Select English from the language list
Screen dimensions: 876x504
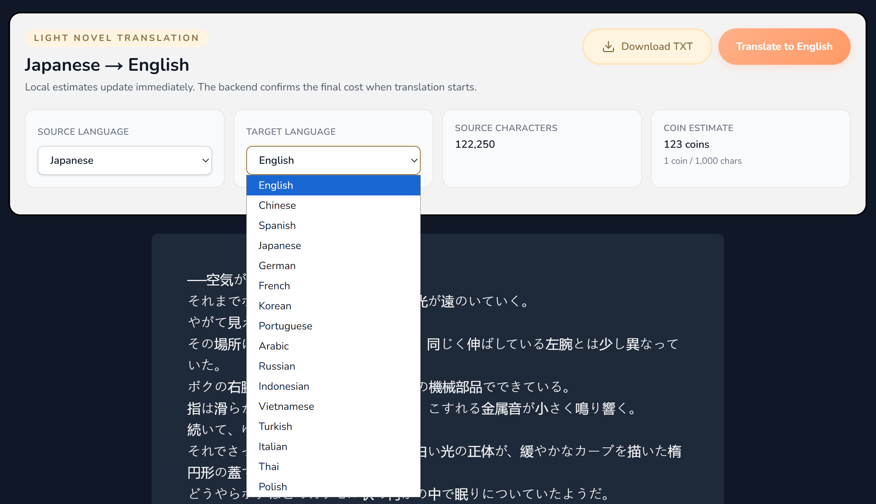333,185
